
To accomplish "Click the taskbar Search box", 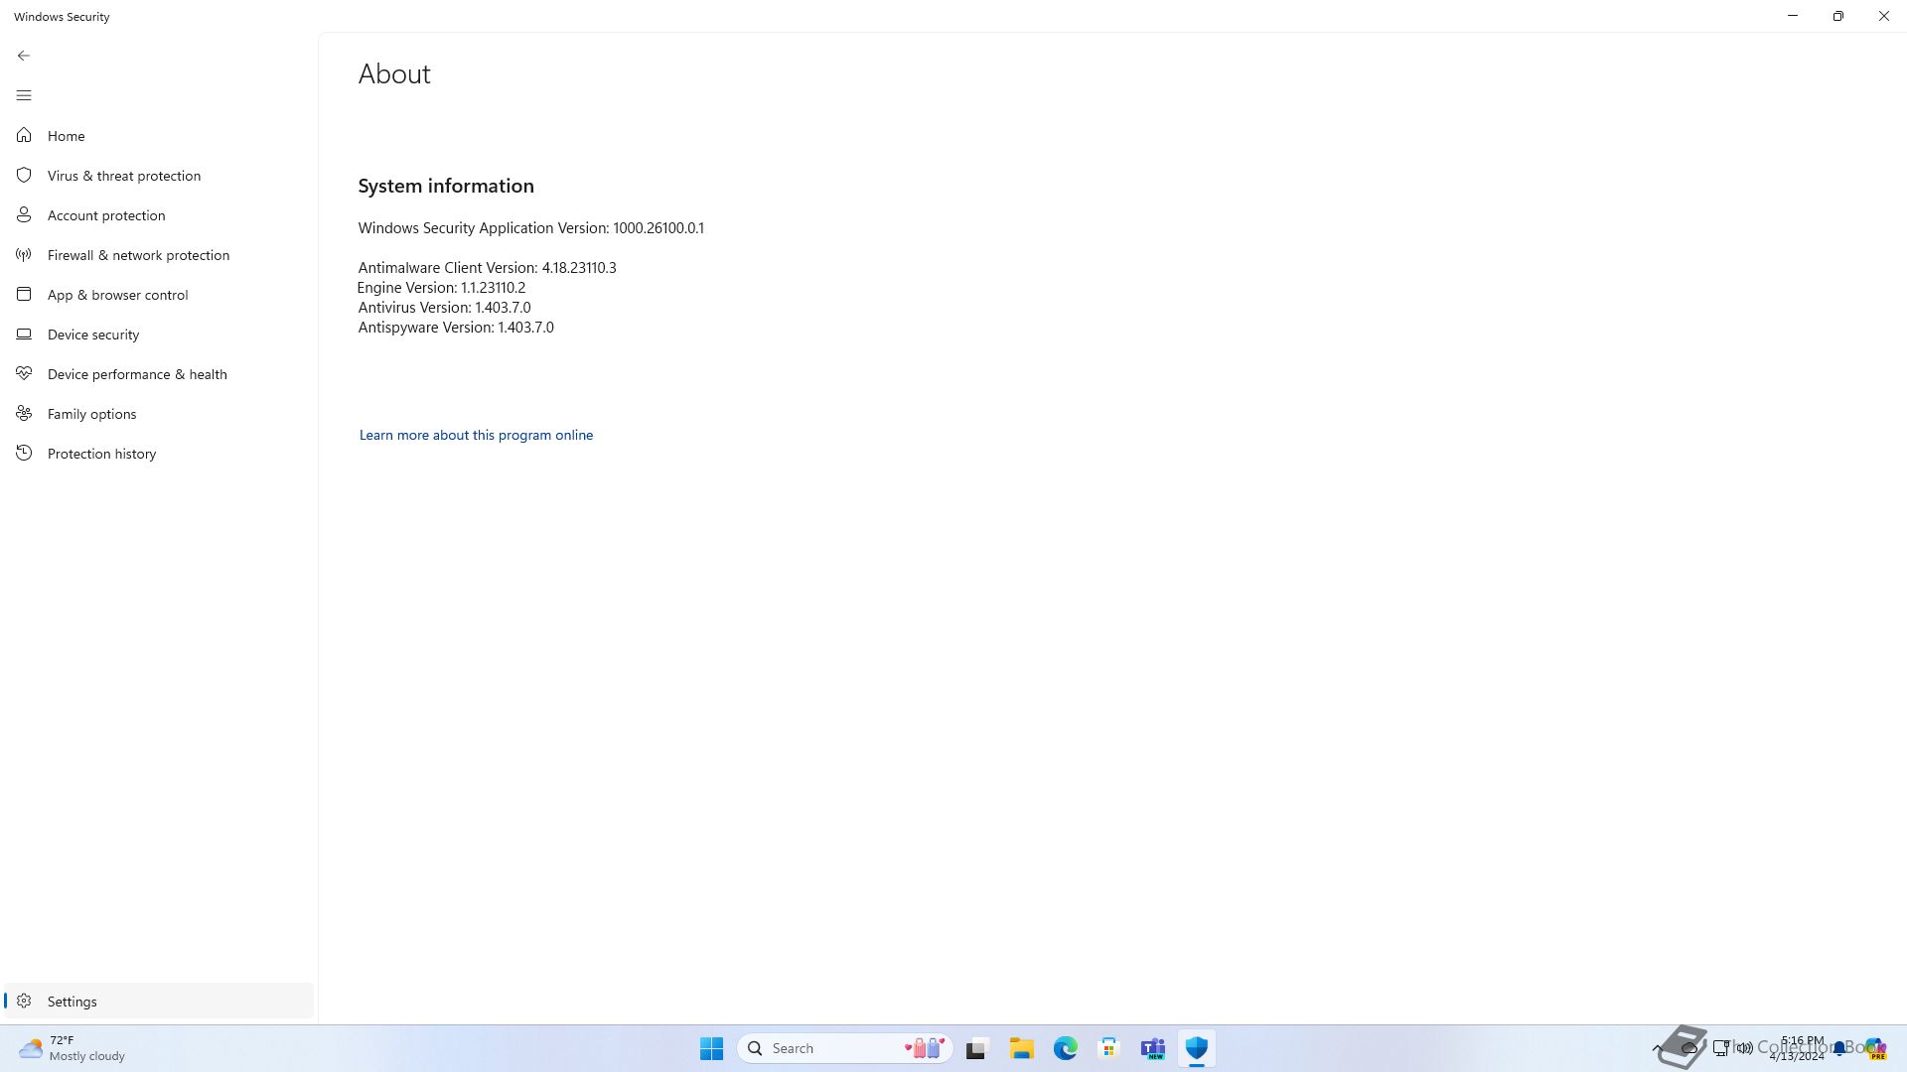I will click(x=845, y=1048).
